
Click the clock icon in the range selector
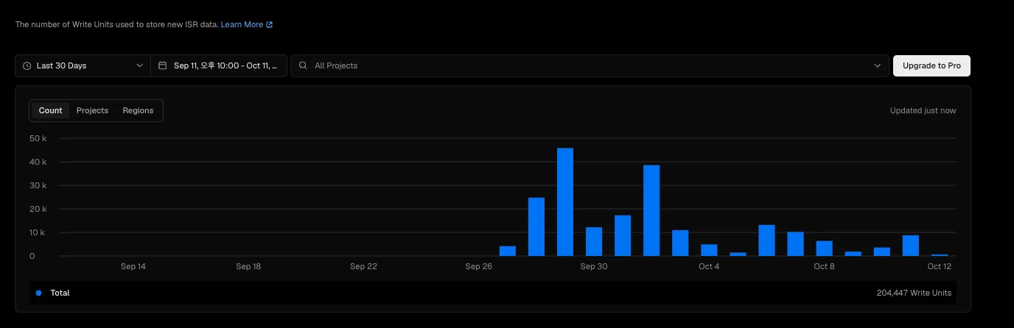coord(27,65)
